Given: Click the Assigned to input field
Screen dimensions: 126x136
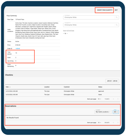Looking at the screenshot, I should point(91,25).
